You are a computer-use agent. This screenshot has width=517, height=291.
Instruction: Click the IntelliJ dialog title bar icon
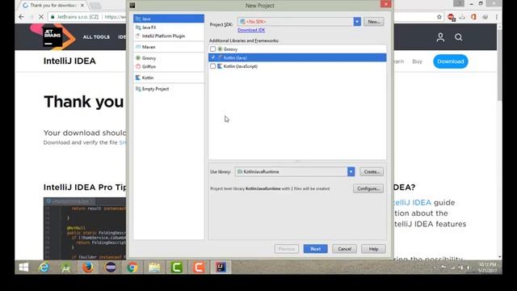pos(132,6)
